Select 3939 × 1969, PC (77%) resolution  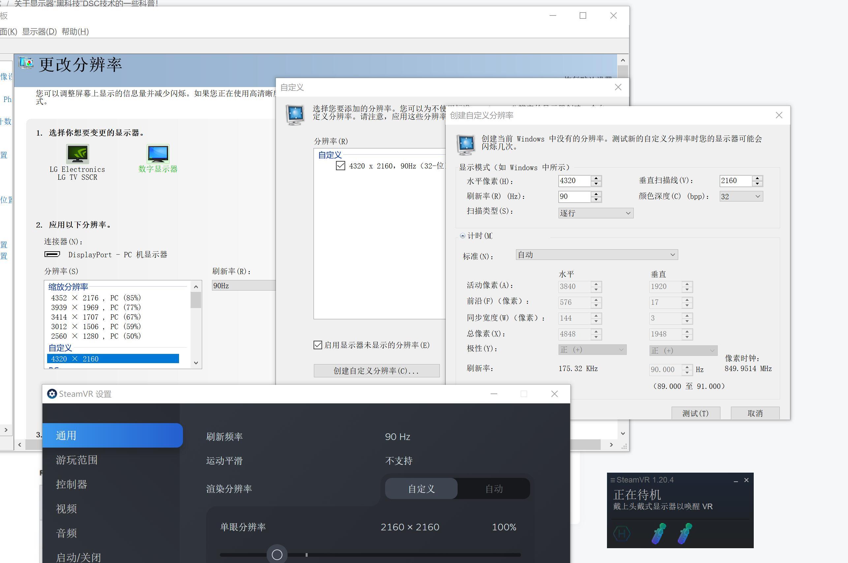pyautogui.click(x=96, y=307)
